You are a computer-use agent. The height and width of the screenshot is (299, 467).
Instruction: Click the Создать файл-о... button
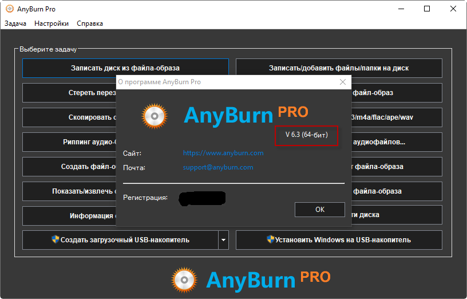coord(69,166)
